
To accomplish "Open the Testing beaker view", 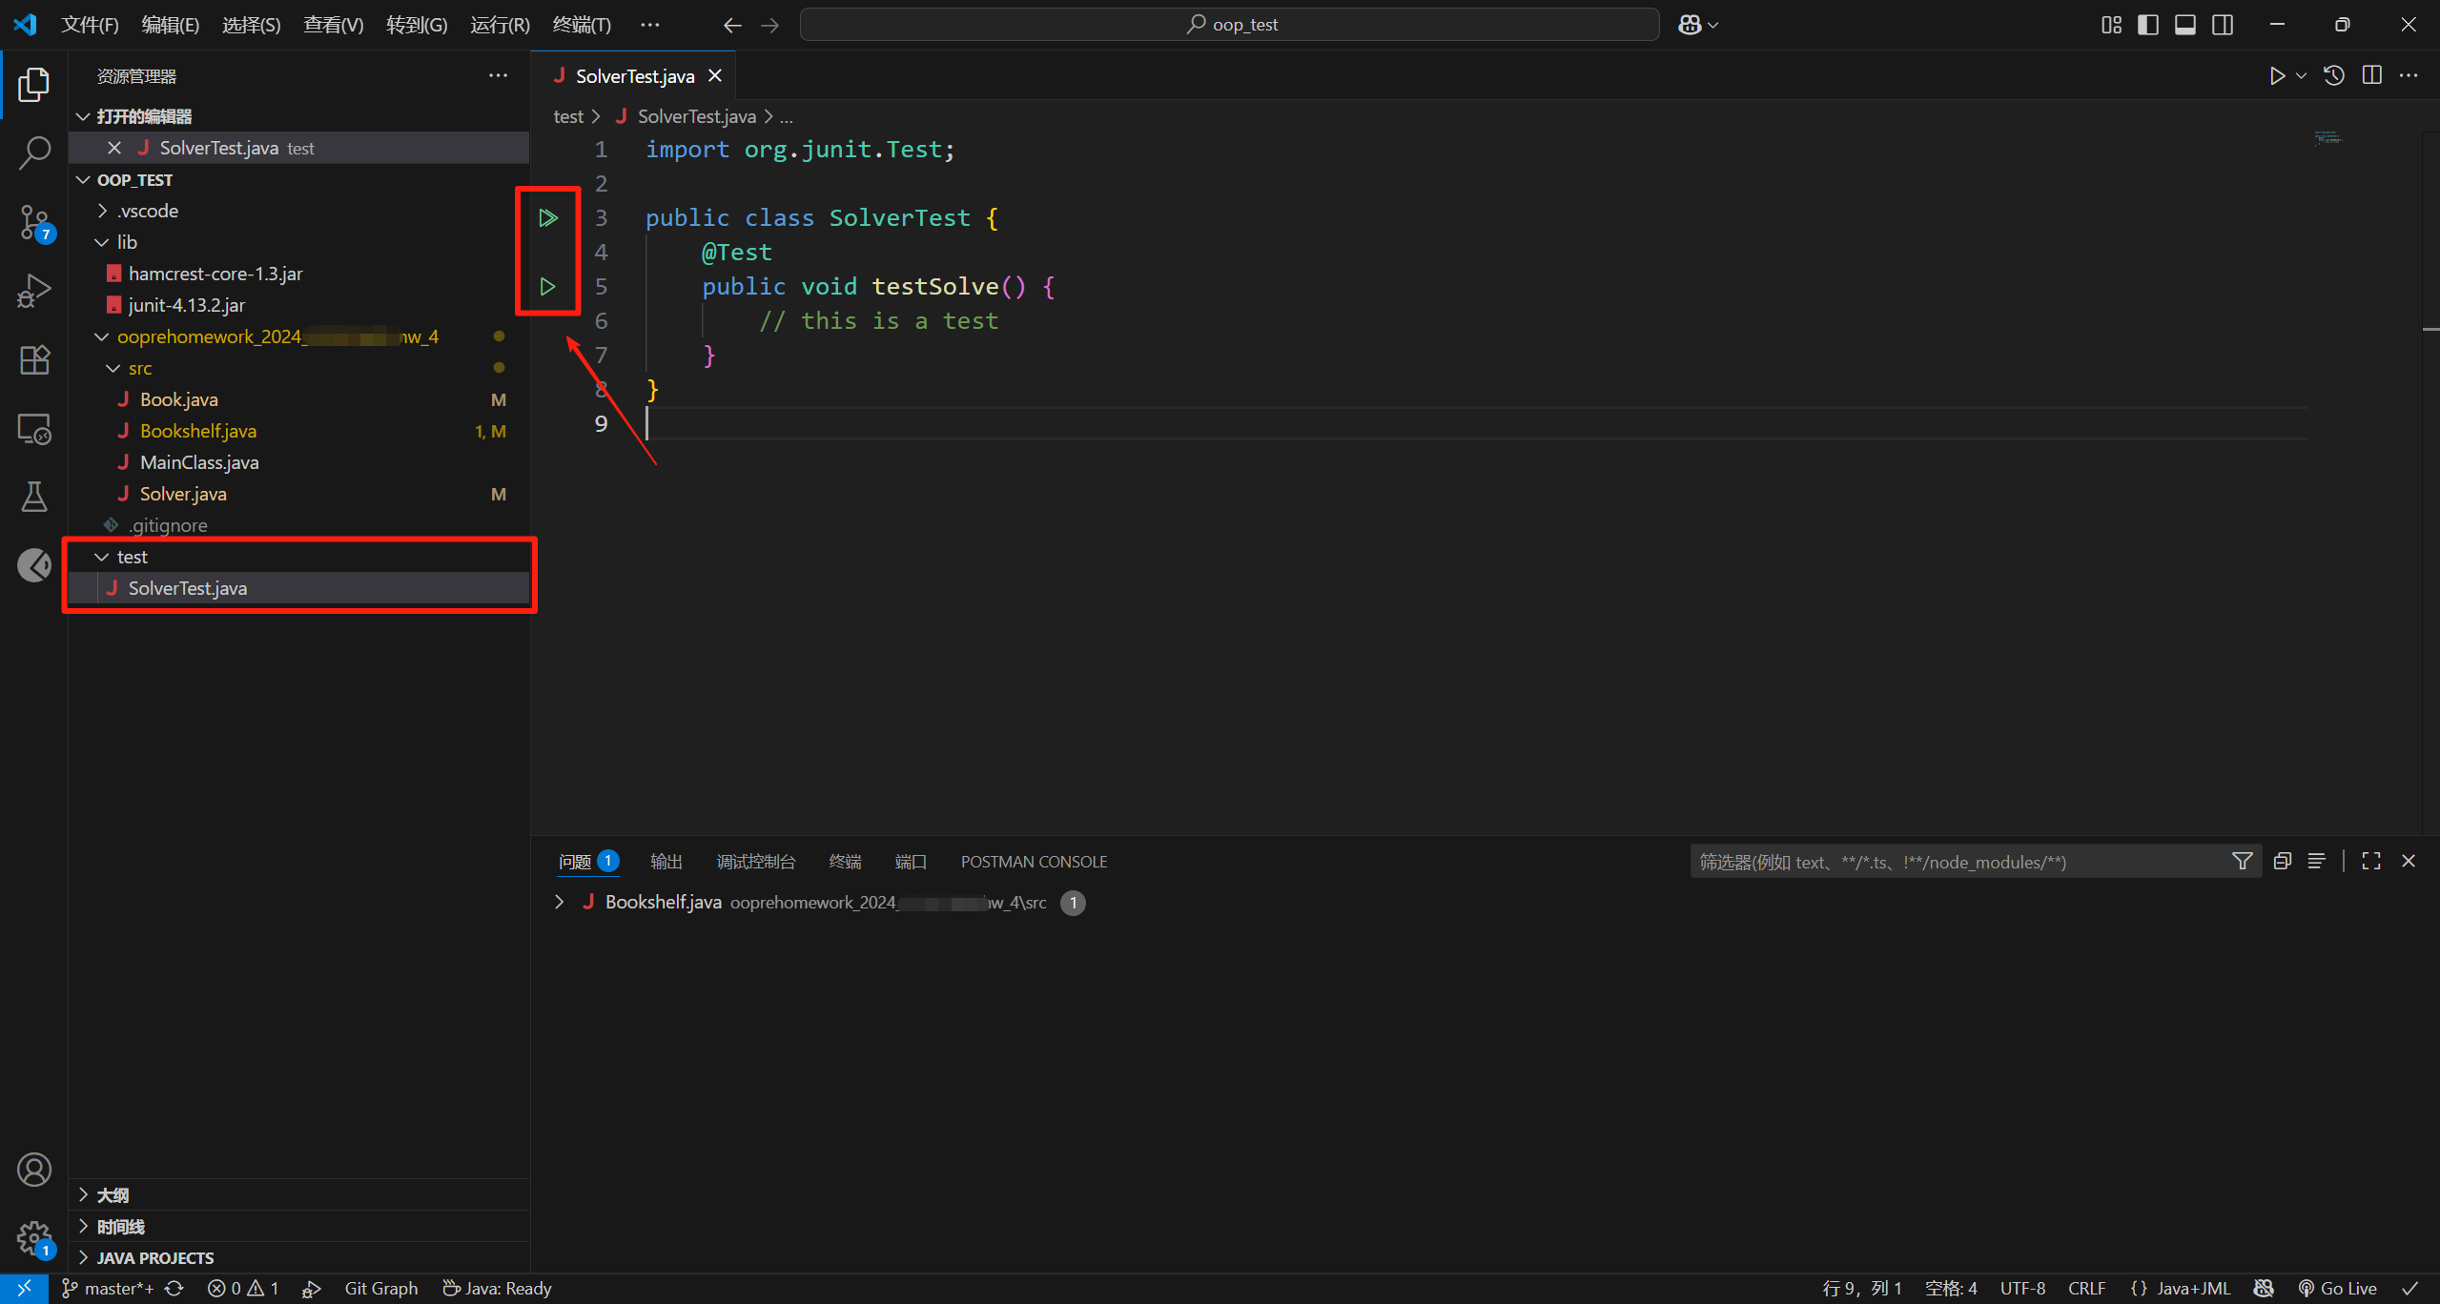I will coord(34,496).
